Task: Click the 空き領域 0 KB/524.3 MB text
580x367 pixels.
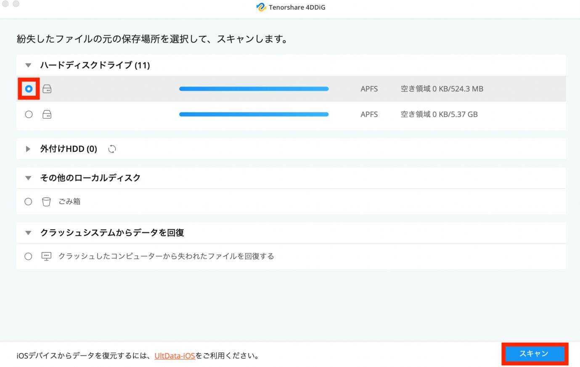Action: point(442,89)
